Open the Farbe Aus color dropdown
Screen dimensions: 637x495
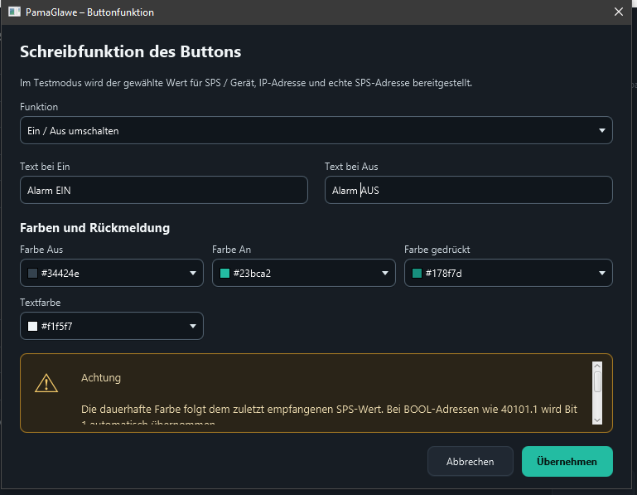[x=112, y=273]
